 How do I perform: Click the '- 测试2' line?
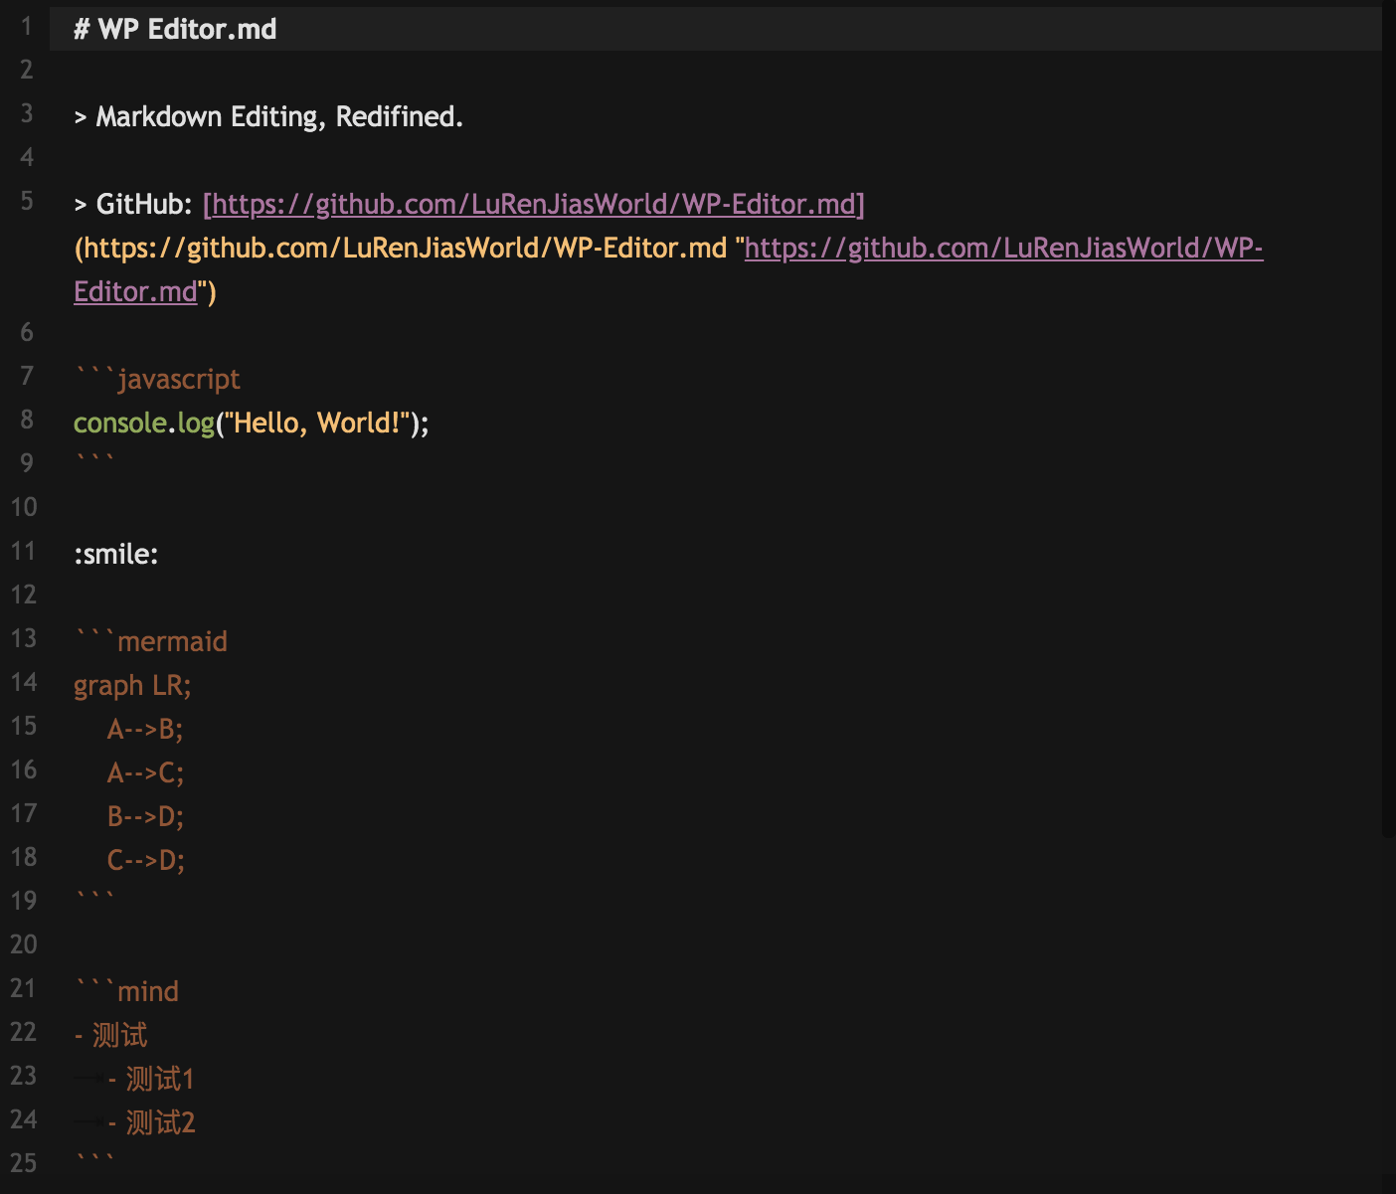[x=151, y=1122]
